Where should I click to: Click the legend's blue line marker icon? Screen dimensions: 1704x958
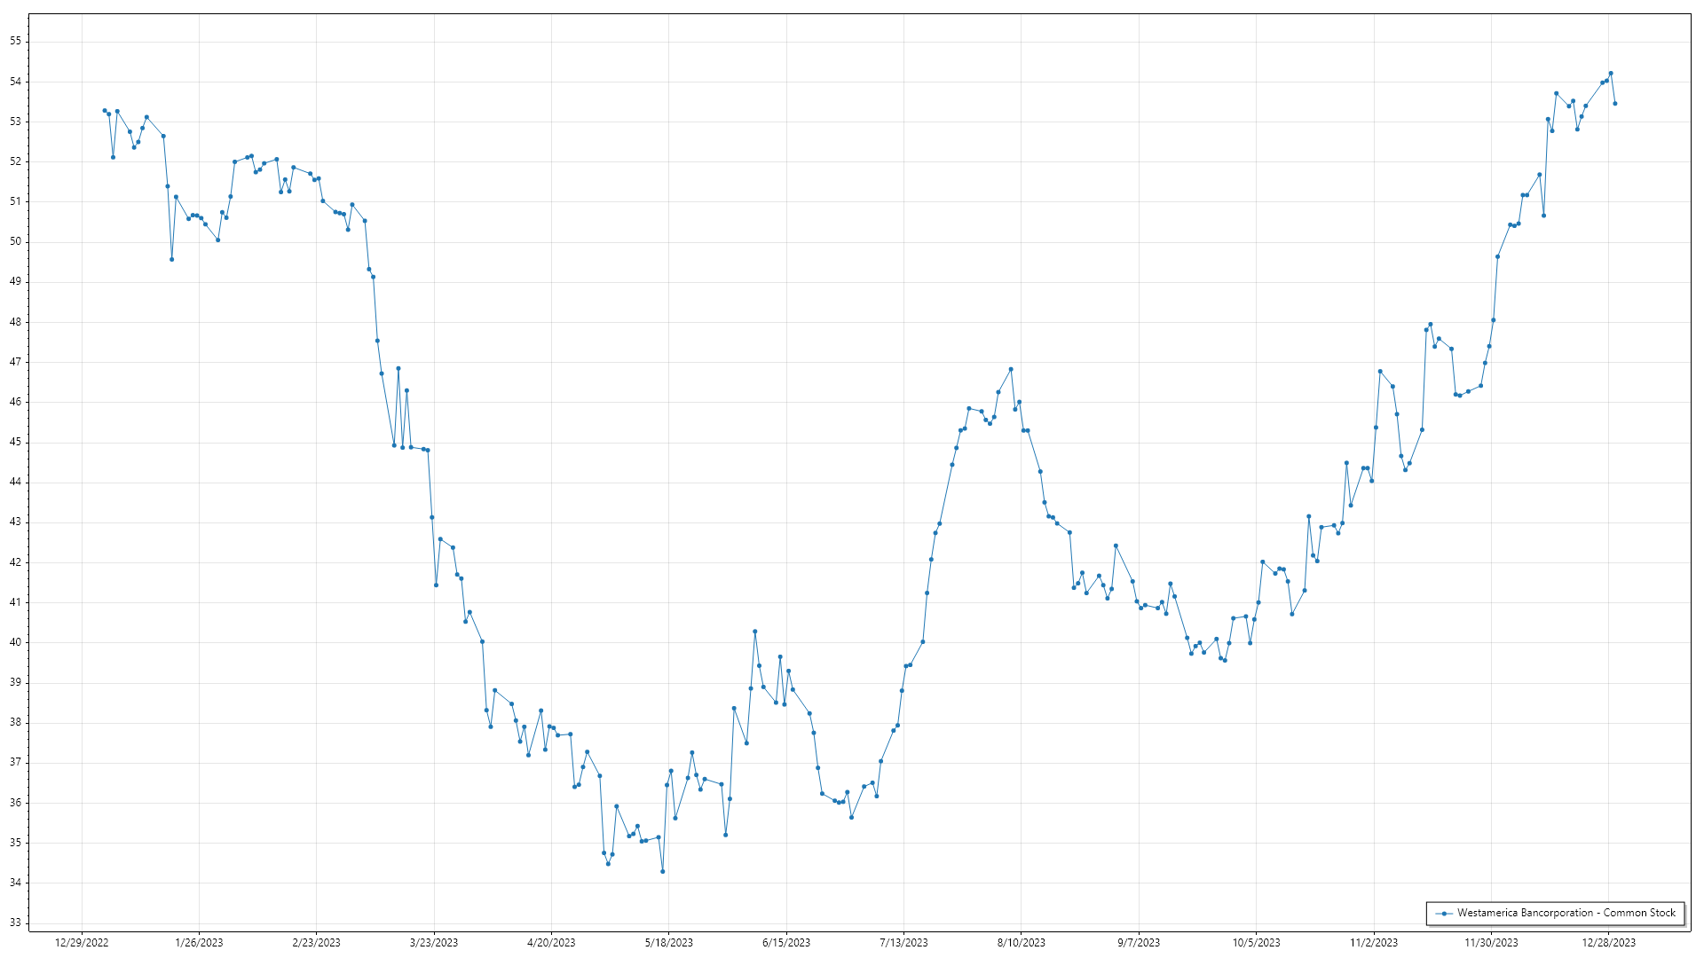(1444, 913)
